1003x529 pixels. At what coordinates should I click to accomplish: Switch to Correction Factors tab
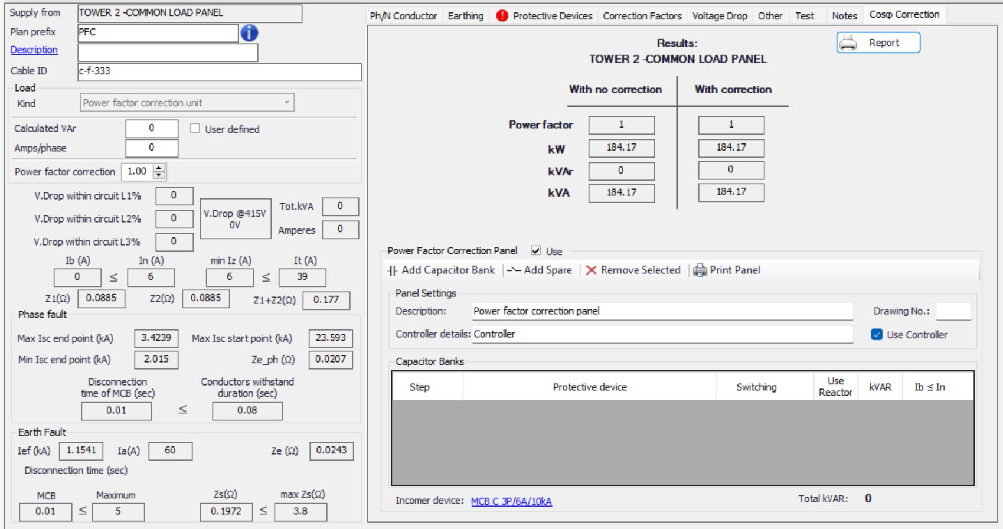pos(642,16)
